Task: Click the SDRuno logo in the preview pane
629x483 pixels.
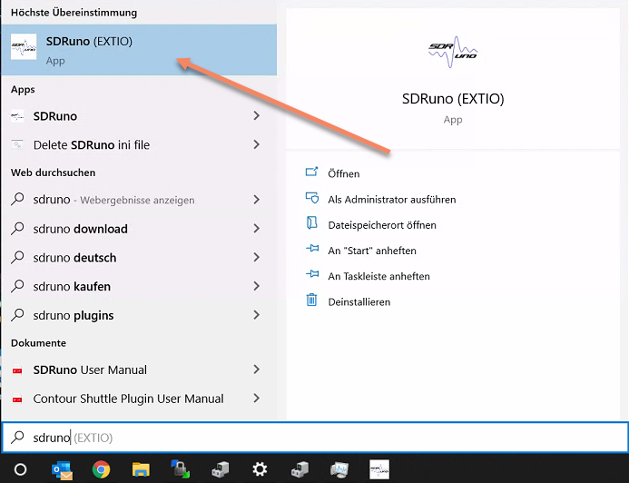Action: coord(453,52)
